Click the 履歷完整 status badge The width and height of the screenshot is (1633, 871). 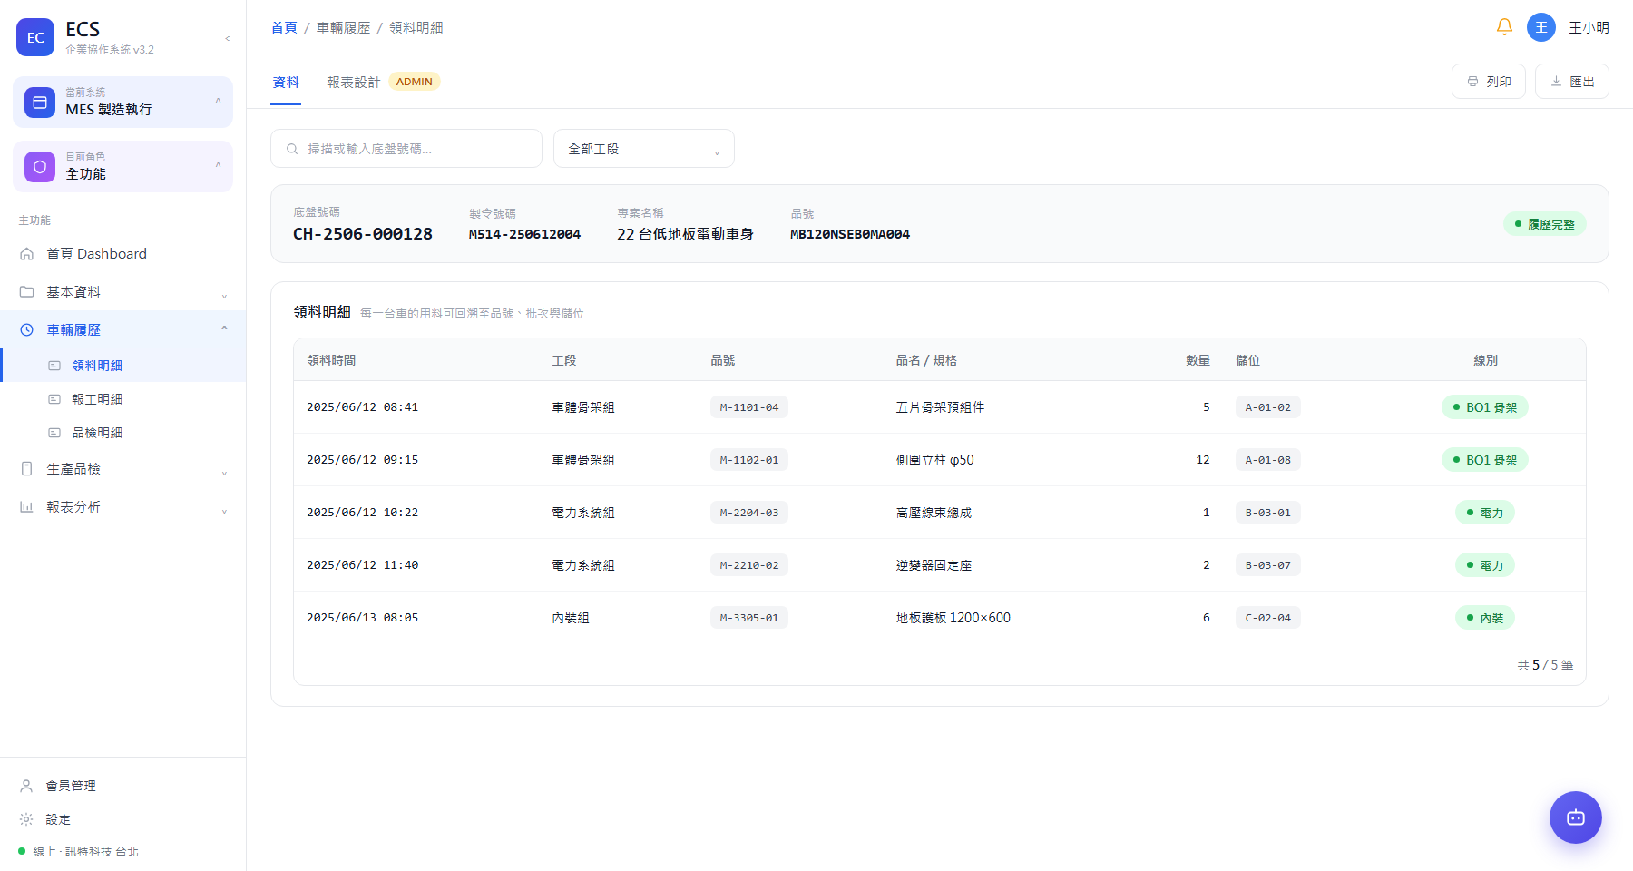coord(1545,224)
